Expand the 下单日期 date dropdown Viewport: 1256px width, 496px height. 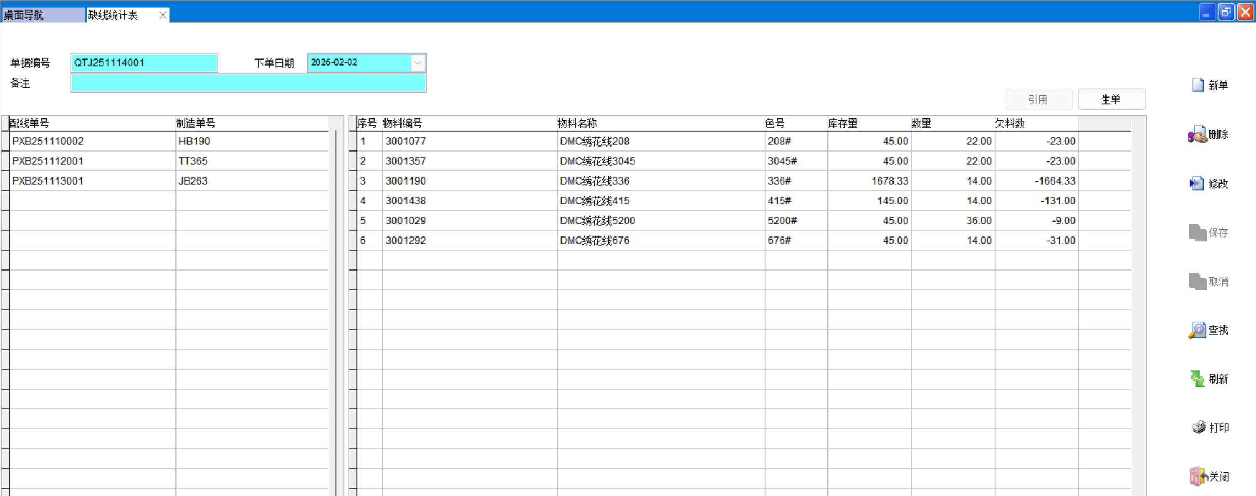(418, 63)
